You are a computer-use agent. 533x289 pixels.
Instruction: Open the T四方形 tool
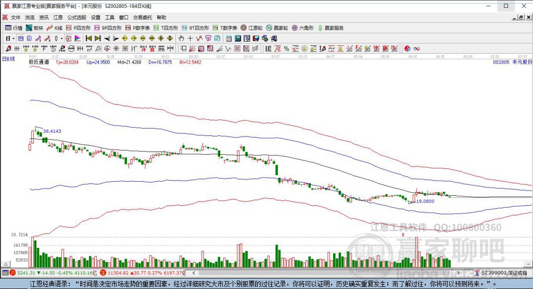point(166,28)
